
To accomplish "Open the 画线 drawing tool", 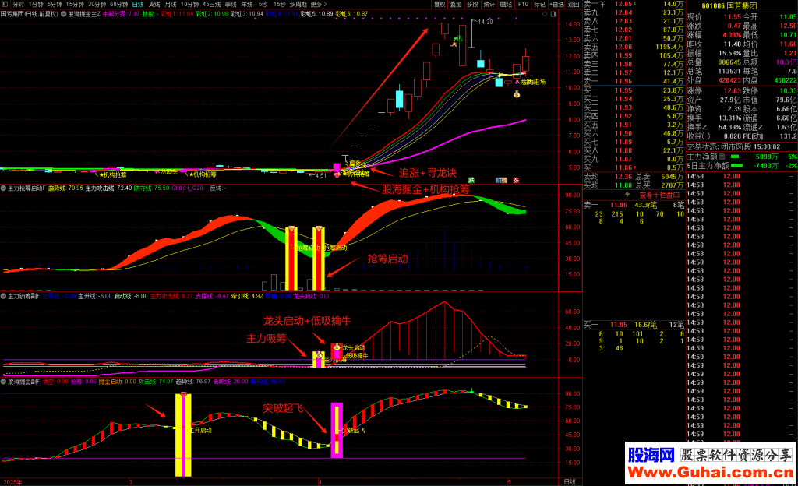I will coord(506,4).
